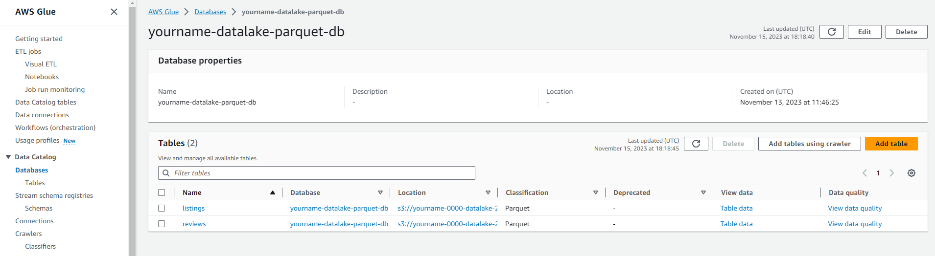935x256 pixels.
Task: Click the search icon in Filter tables
Action: coord(166,173)
